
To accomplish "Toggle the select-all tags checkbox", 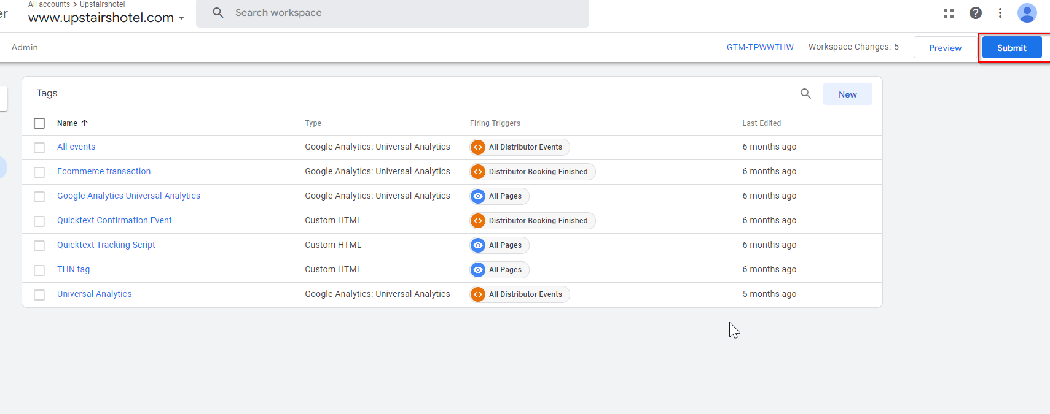I will coord(39,123).
